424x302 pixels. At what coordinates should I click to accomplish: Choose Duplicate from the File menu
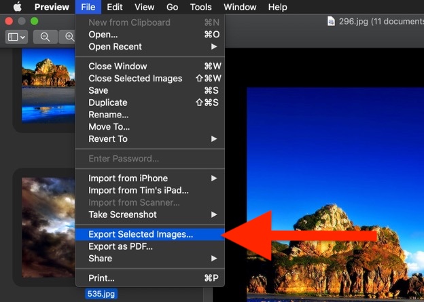click(x=107, y=102)
